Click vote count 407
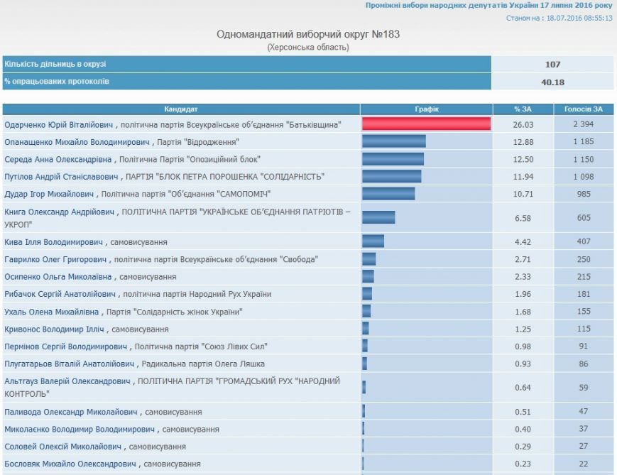The image size is (617, 475). click(x=584, y=241)
